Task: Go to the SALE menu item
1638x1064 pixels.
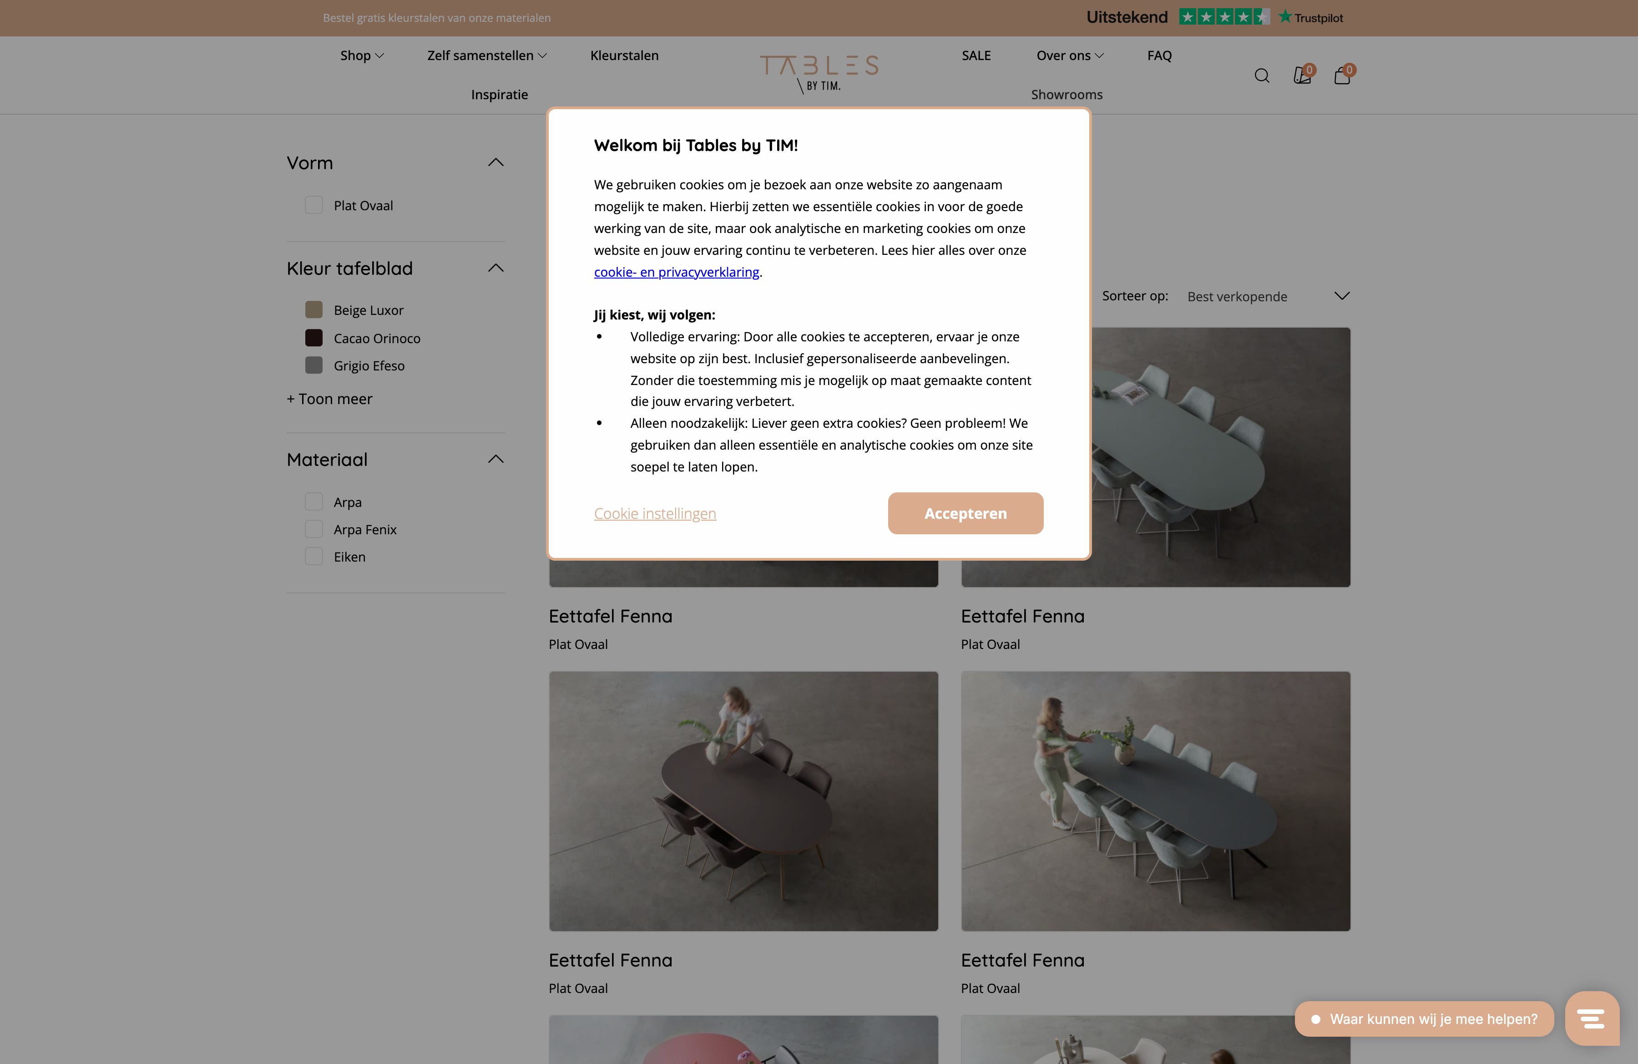Action: tap(976, 56)
